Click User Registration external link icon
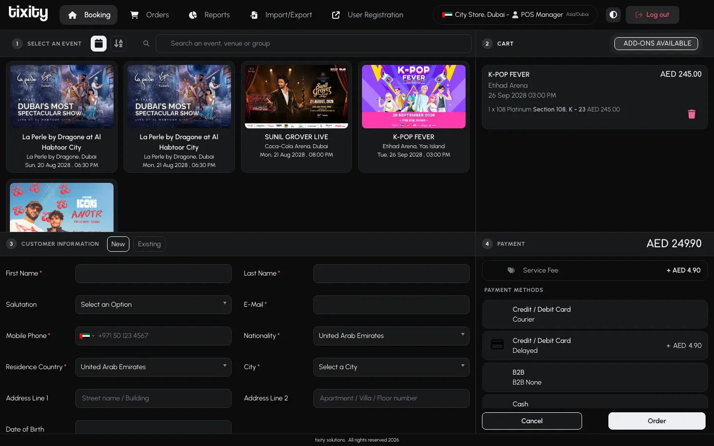 [336, 15]
